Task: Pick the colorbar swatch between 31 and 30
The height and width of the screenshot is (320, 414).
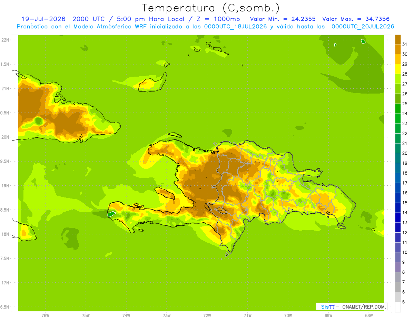Action: 398,49
